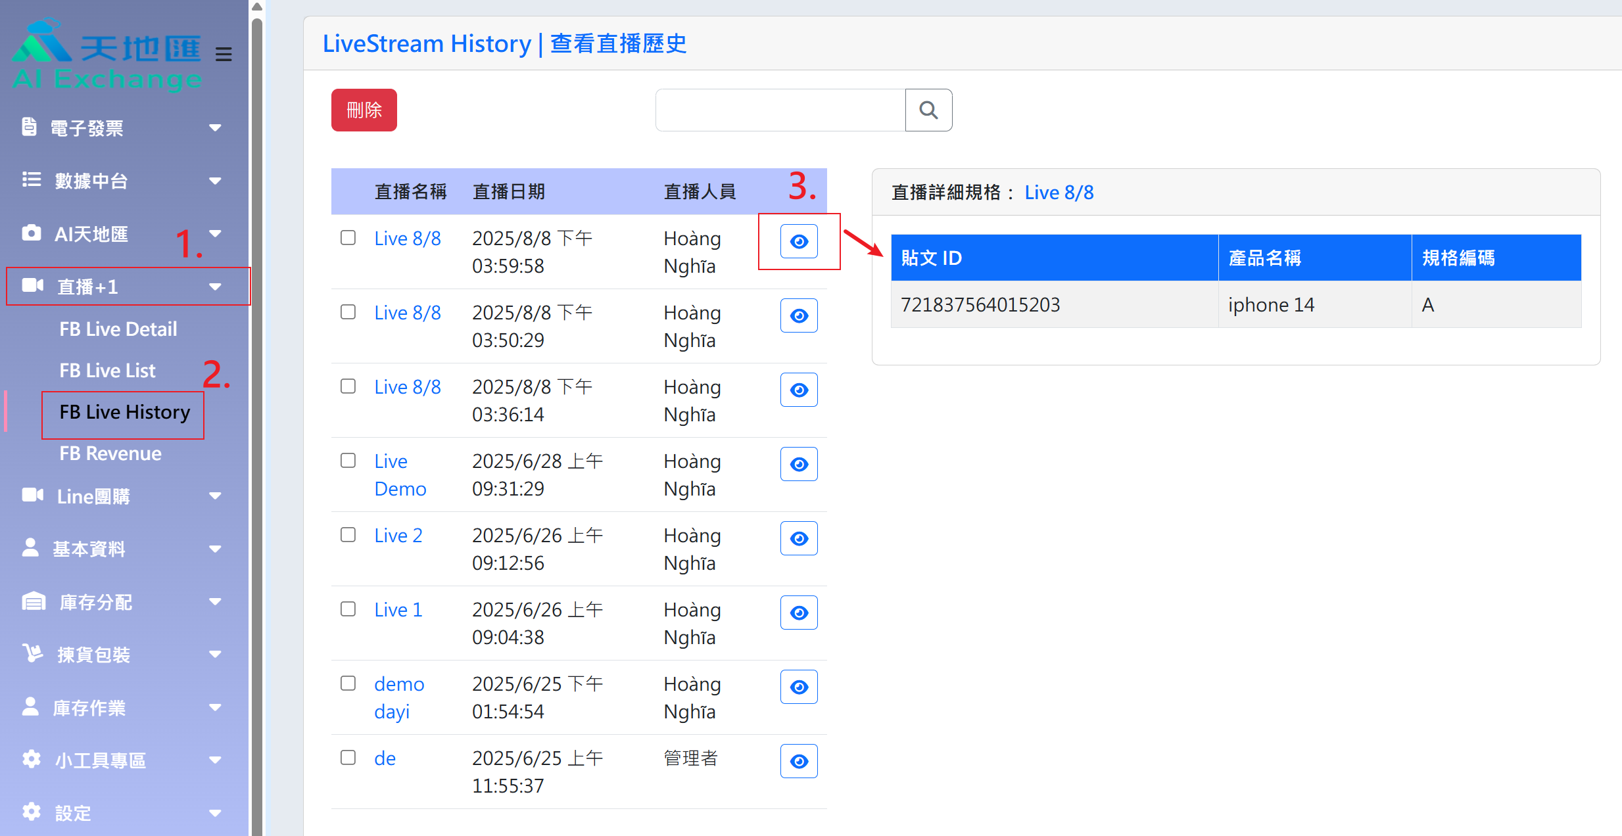Click eye icon for Live 2 row
The height and width of the screenshot is (836, 1622).
click(798, 538)
